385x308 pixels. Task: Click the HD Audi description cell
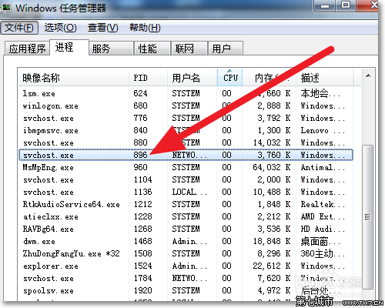click(x=323, y=229)
